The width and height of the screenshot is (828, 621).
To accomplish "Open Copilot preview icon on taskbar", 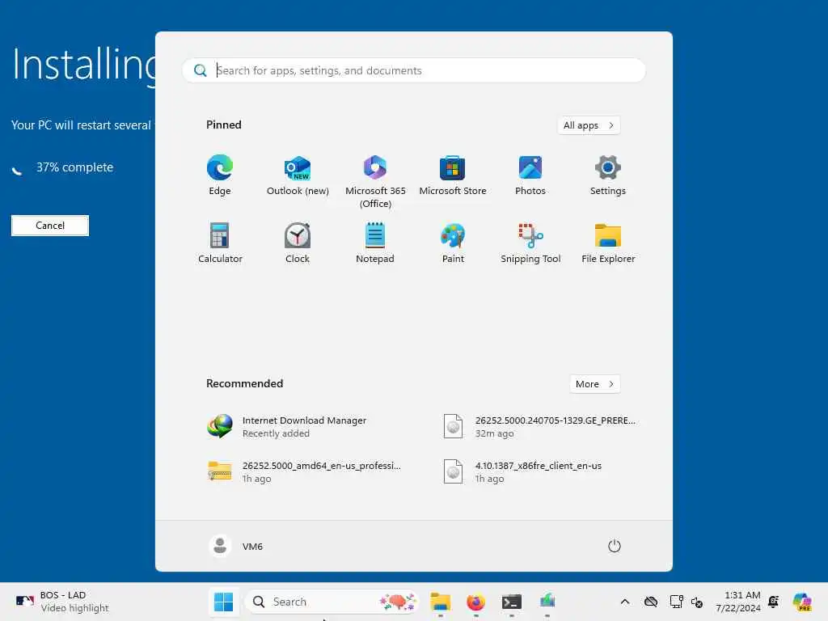I will 802,602.
